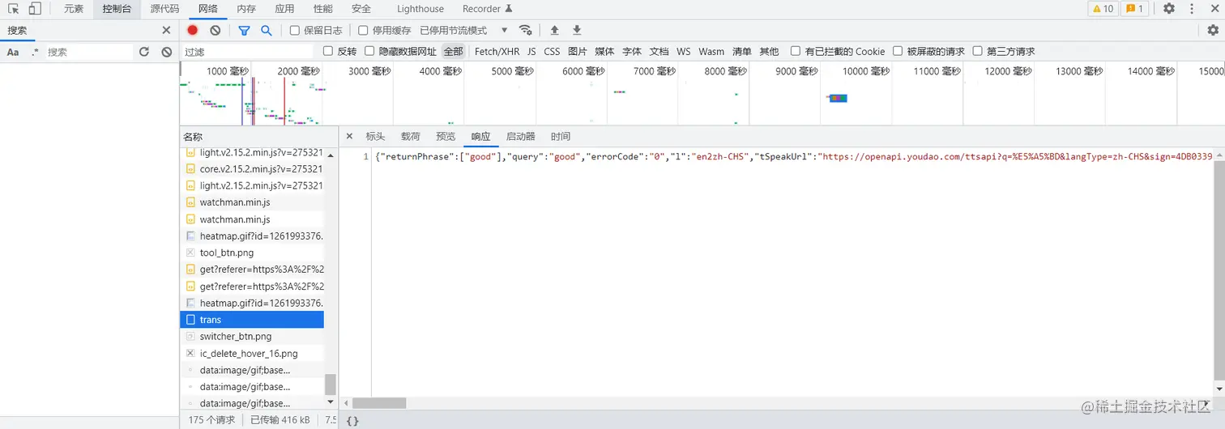Check 有已拦截的 Cookie option
1225x429 pixels.
[796, 51]
